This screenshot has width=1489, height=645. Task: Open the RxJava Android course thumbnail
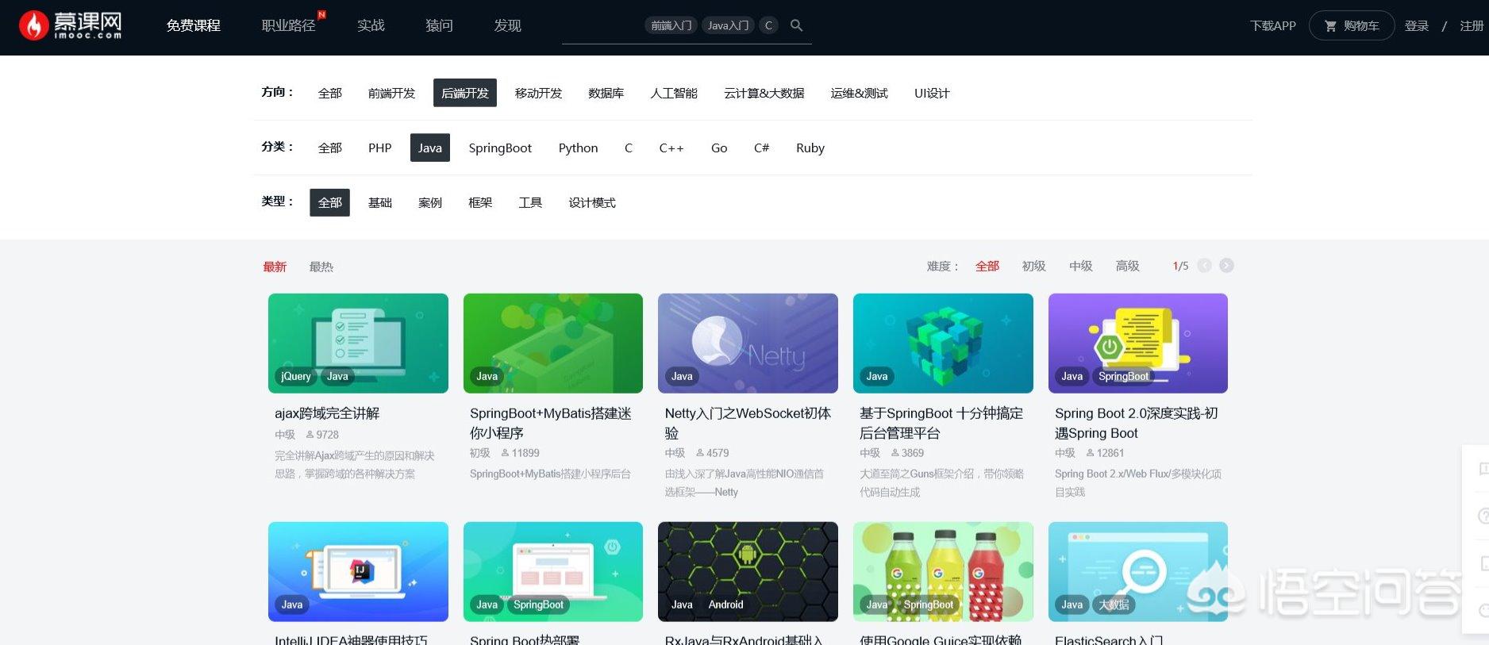[x=748, y=571]
